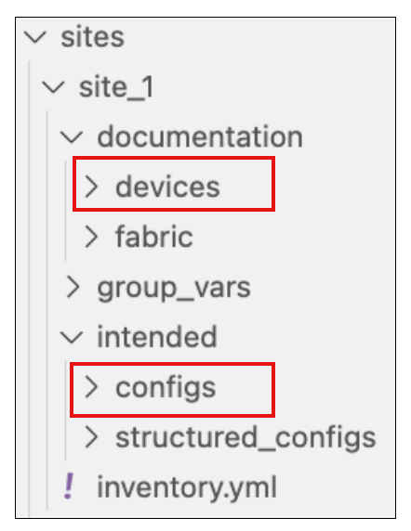Select the structured_configs folder label
This screenshot has width=411, height=531.
point(245,438)
